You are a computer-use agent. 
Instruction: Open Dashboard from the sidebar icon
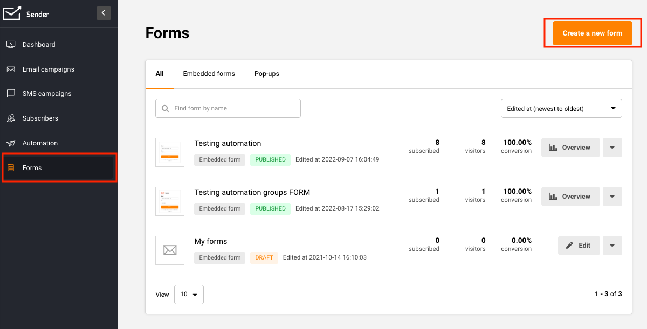(x=11, y=45)
